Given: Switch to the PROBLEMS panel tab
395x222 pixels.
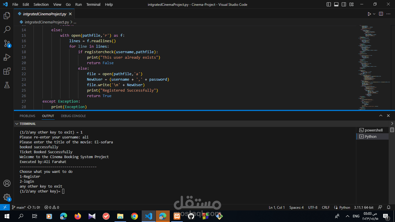Looking at the screenshot, I should pos(27,116).
